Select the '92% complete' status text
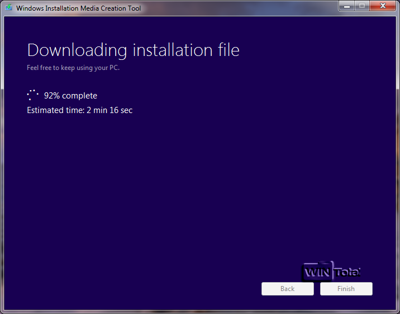The width and height of the screenshot is (400, 314). (70, 96)
